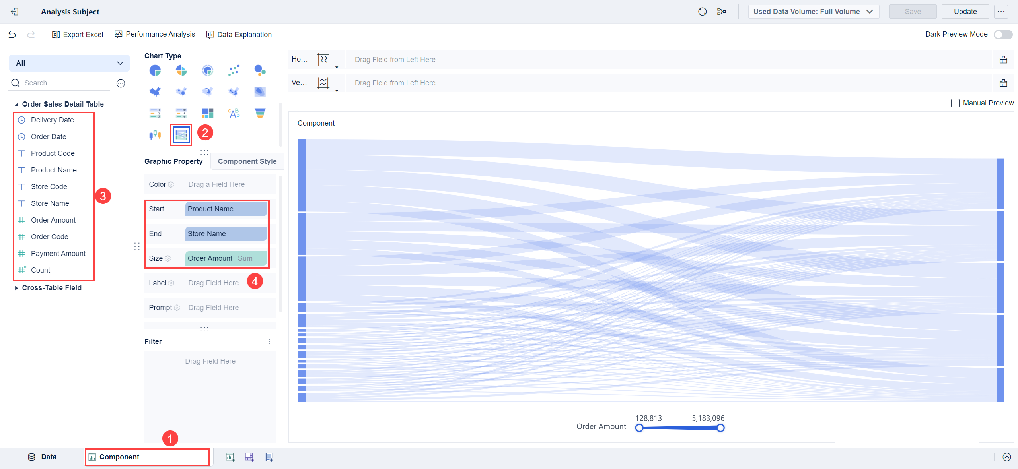This screenshot has height=469, width=1018.
Task: Open Used Data Volume dropdown
Action: tap(813, 12)
